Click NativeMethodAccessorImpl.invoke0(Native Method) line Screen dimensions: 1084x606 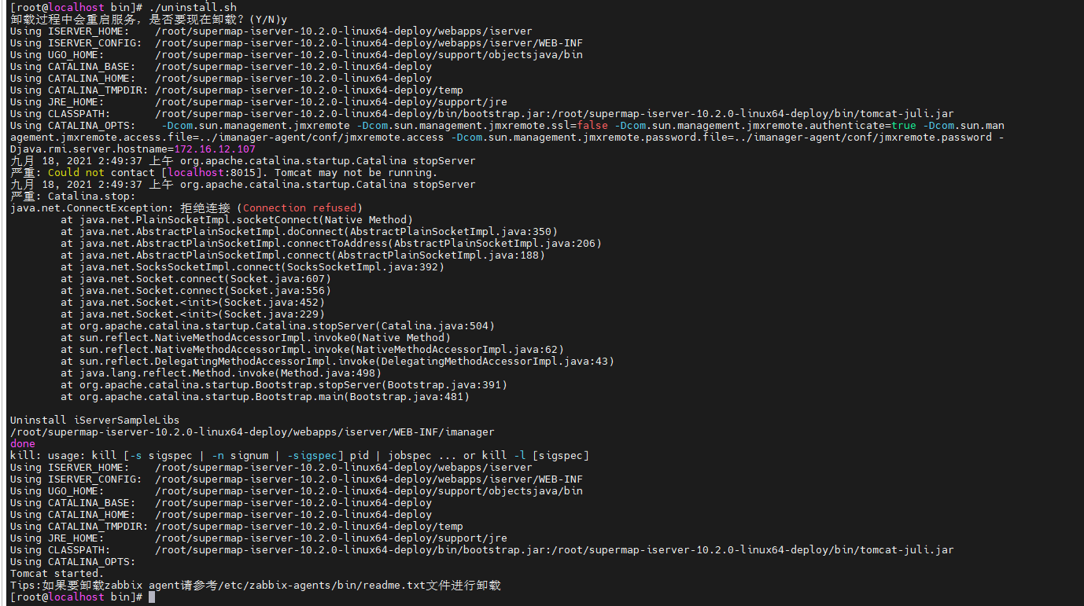256,337
